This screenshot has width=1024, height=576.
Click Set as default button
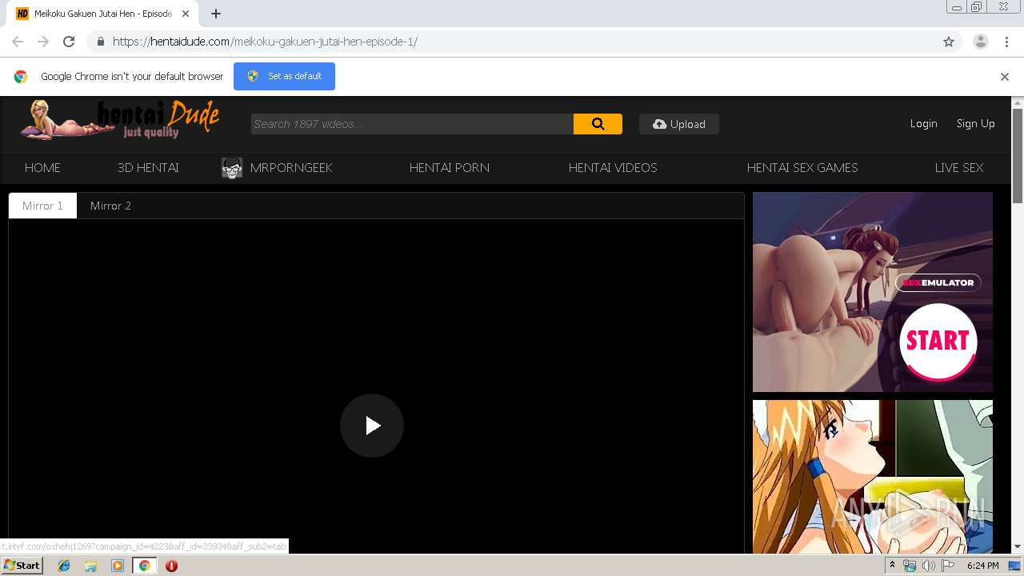coord(284,76)
